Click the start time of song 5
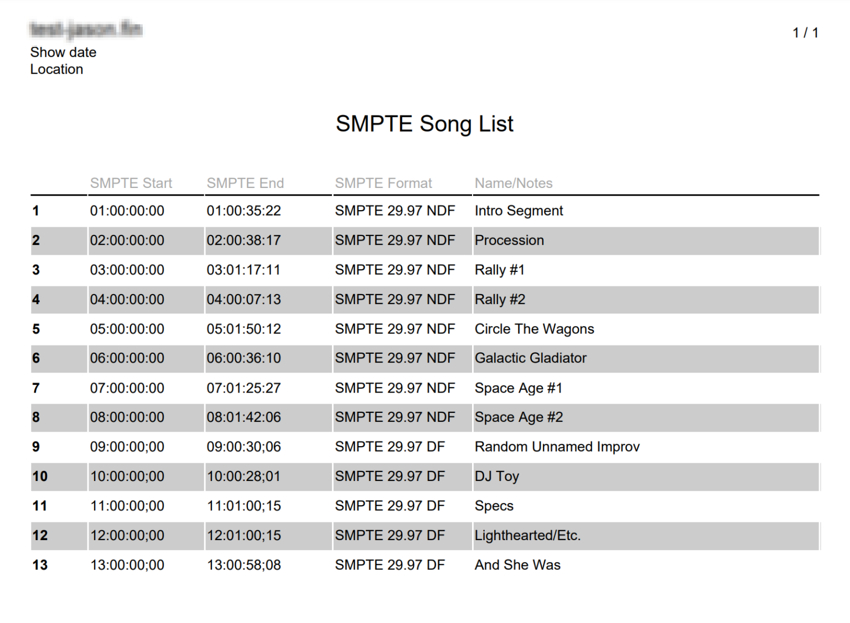Screen dimensions: 850x623 point(127,328)
